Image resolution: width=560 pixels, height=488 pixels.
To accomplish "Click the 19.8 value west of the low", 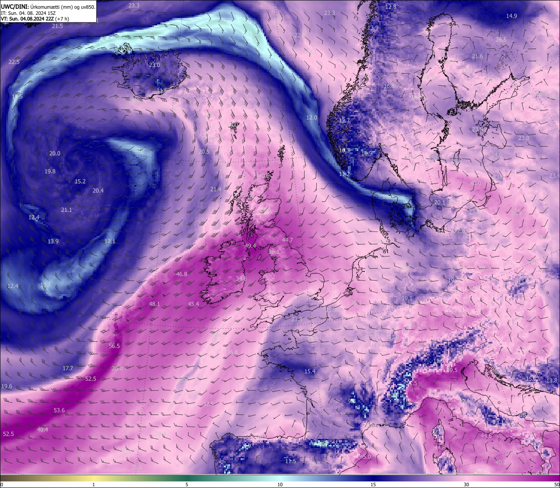I will (x=50, y=172).
